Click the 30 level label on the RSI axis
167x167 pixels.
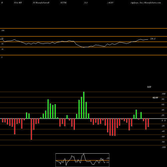pyautogui.click(x=2, y=49)
